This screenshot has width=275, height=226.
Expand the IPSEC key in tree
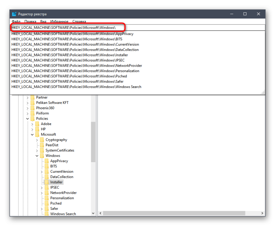[x=42, y=188]
